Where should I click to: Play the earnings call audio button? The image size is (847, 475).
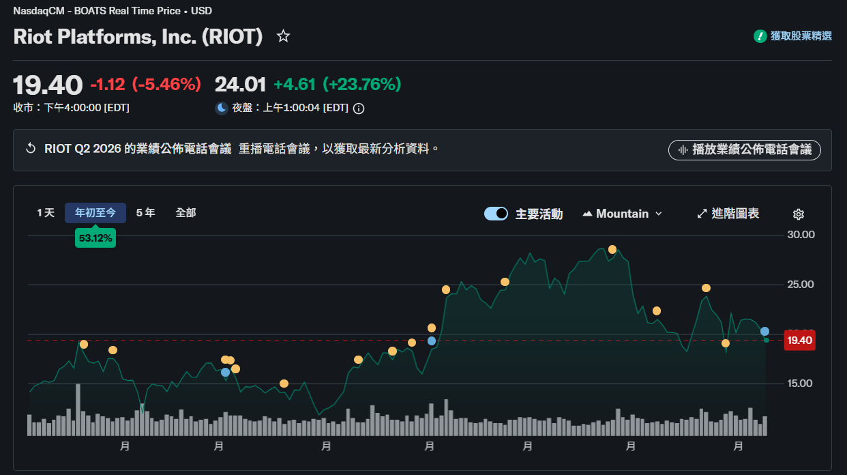[745, 150]
